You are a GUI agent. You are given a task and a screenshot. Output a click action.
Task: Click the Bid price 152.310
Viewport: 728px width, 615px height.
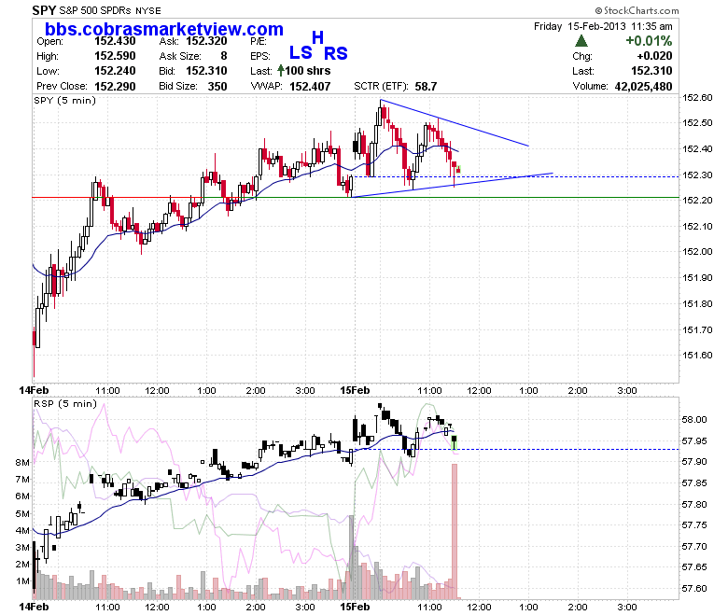pos(206,71)
